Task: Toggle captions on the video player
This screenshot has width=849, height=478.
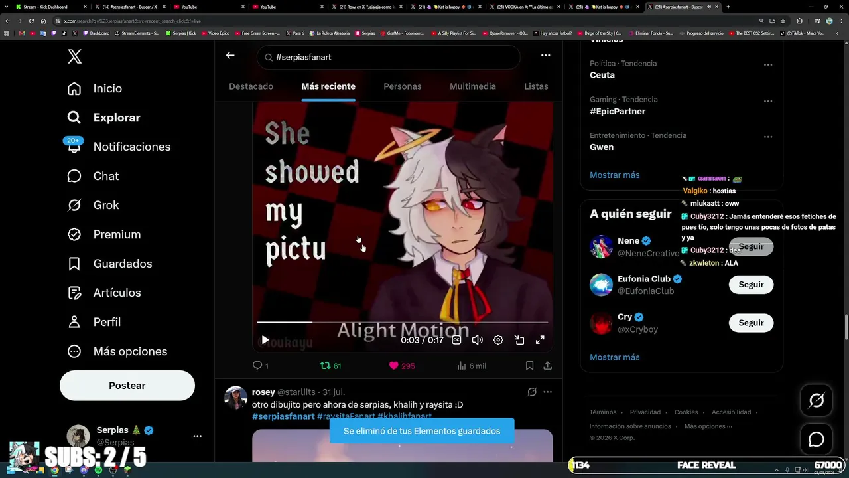Action: coord(456,340)
